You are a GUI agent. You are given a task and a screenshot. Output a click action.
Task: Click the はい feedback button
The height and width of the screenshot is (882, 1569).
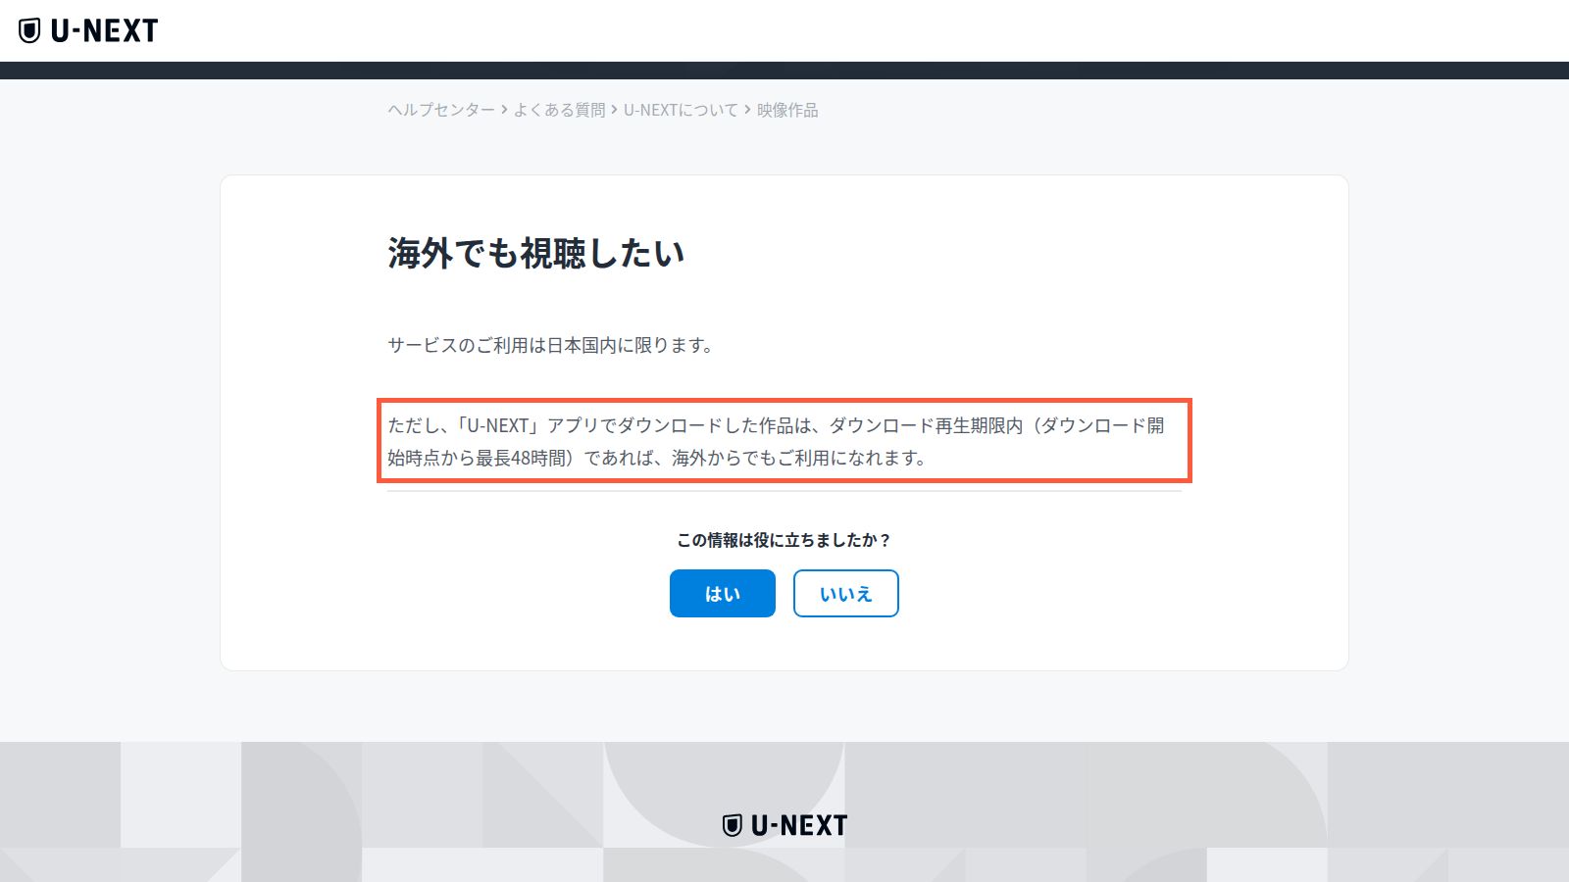coord(723,594)
